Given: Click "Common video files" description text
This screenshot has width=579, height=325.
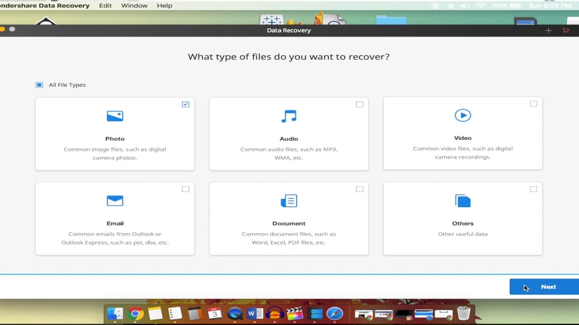Looking at the screenshot, I should 463,153.
